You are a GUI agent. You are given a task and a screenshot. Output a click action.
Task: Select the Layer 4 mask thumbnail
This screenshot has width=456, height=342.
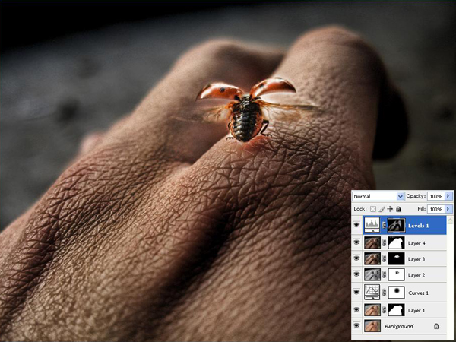397,242
